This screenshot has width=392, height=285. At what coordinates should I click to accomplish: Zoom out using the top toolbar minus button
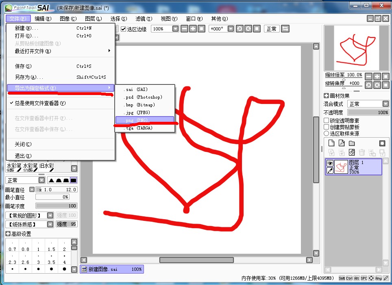[184, 29]
